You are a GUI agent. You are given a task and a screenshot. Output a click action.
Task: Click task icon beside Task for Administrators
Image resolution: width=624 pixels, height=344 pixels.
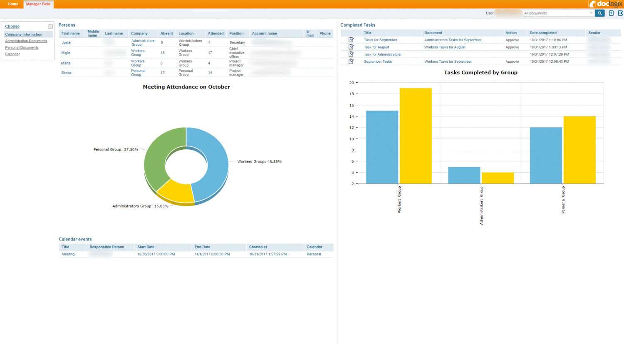click(351, 54)
